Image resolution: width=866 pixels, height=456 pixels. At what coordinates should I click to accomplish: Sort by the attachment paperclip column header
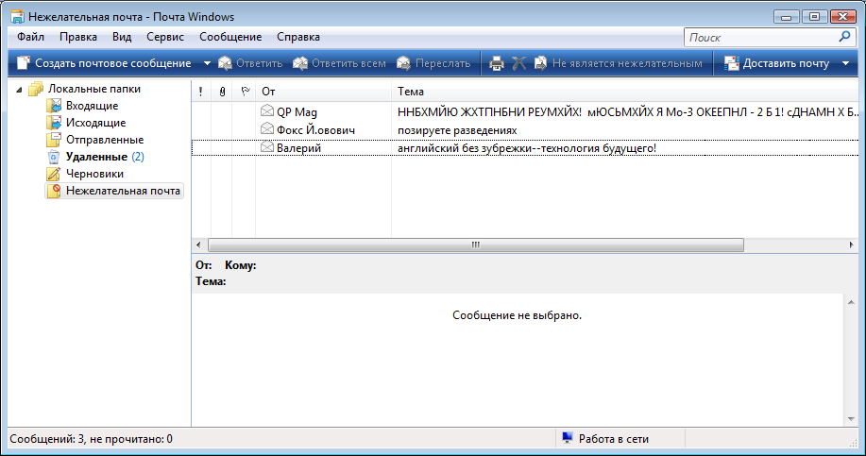coord(222,92)
